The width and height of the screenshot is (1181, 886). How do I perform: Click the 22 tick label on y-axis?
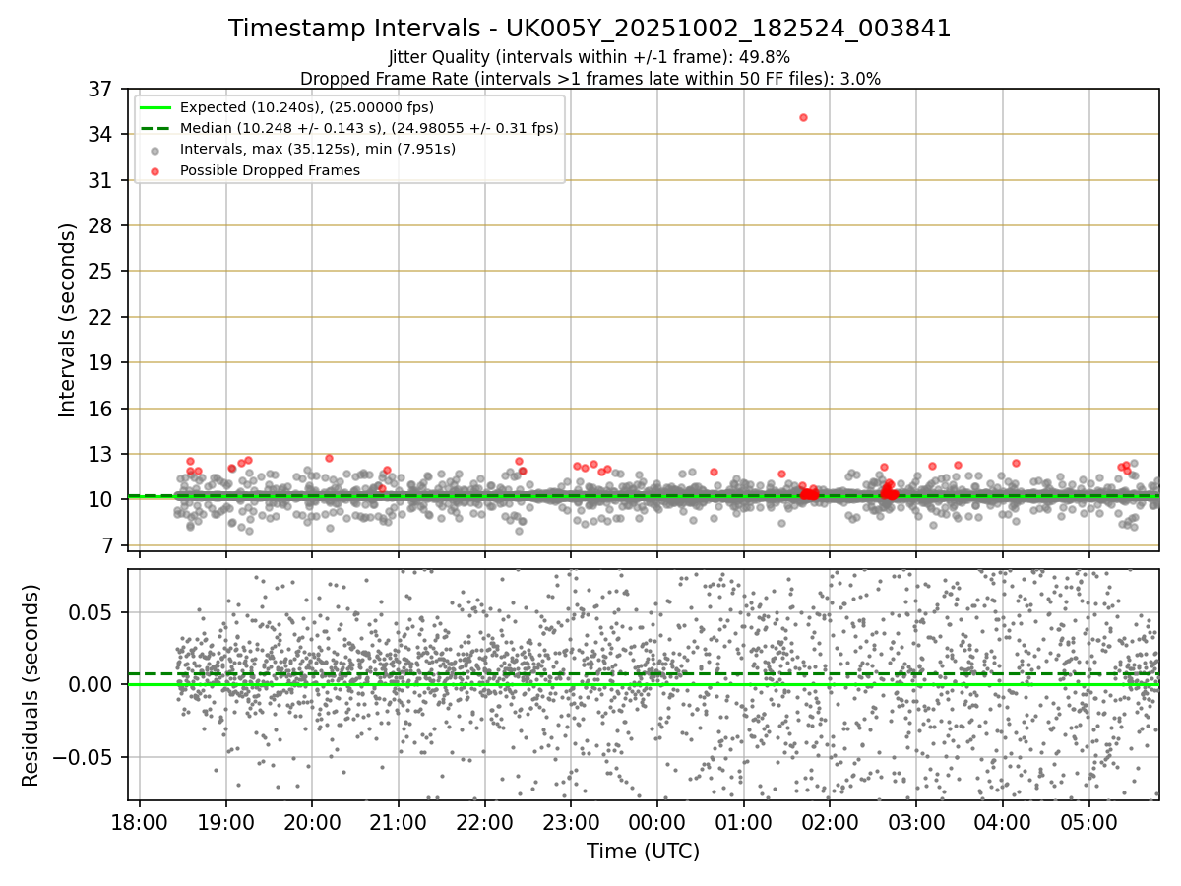100,317
